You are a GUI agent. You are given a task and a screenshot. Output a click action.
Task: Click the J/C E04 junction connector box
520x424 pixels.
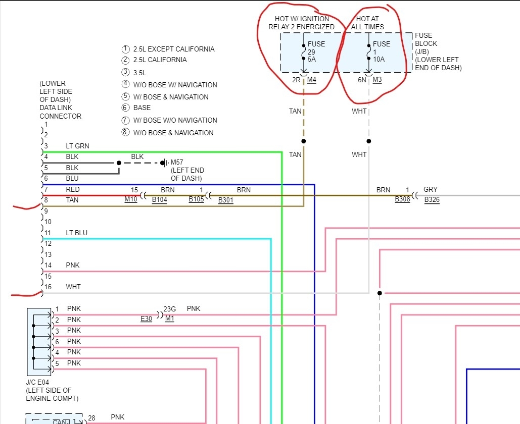pyautogui.click(x=39, y=342)
